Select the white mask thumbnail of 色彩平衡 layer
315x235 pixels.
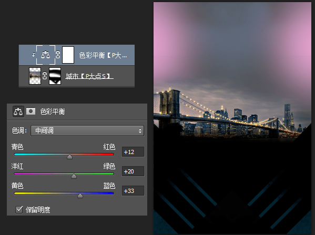click(x=68, y=55)
